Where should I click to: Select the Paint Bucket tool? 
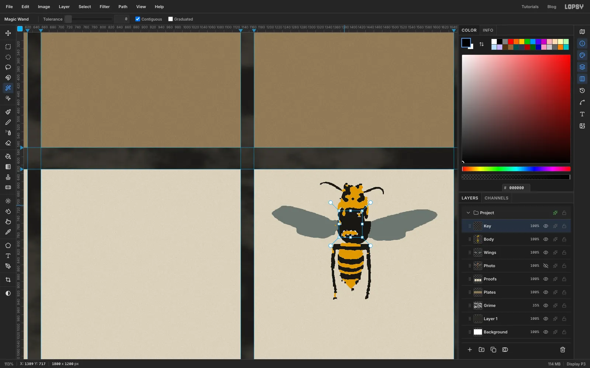8,156
